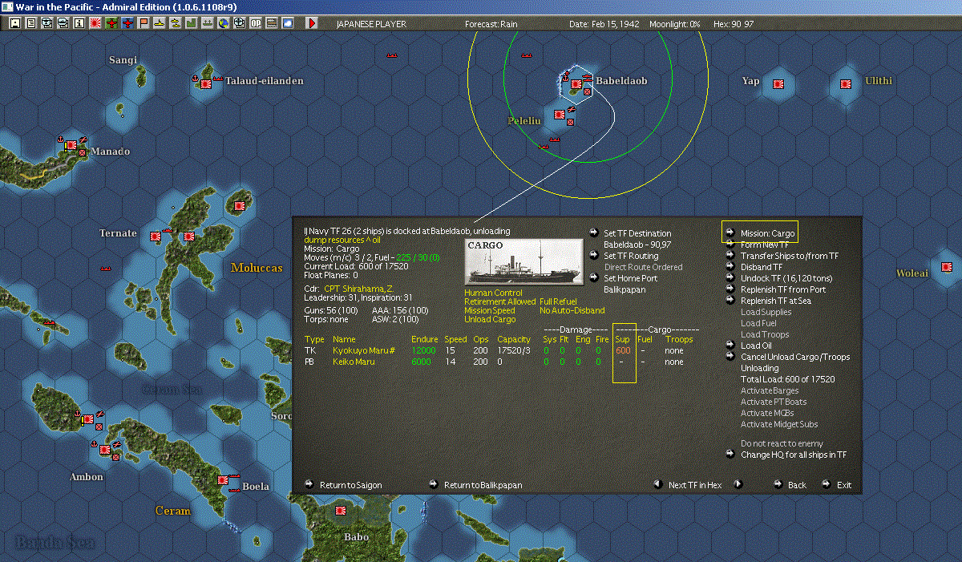The height and width of the screenshot is (562, 962).
Task: Toggle Human Control setting
Action: pyautogui.click(x=493, y=293)
